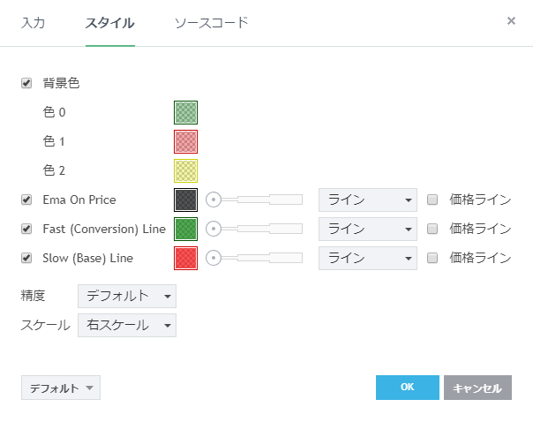The width and height of the screenshot is (533, 422).
Task: Enable 価格ライン for Fast (Conversion) Line
Action: pyautogui.click(x=432, y=229)
